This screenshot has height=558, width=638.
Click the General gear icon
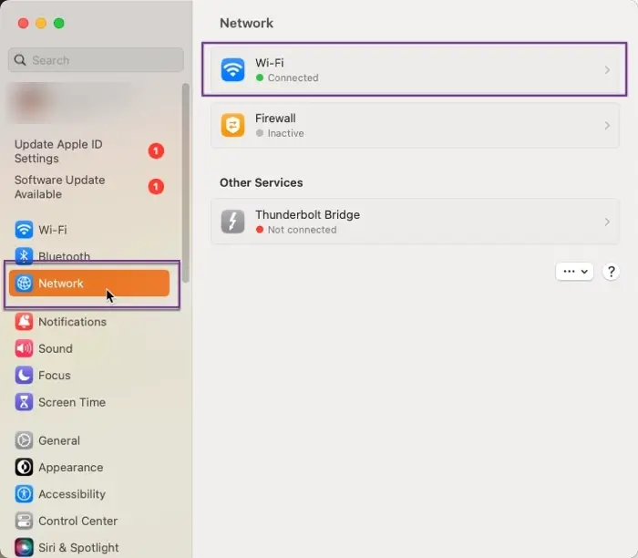(x=24, y=440)
